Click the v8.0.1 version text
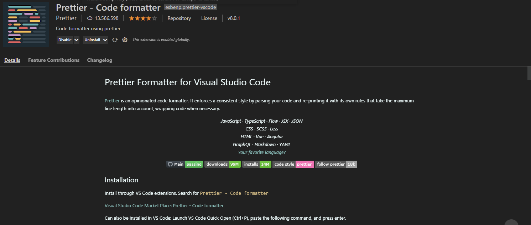The width and height of the screenshot is (531, 225). click(234, 18)
